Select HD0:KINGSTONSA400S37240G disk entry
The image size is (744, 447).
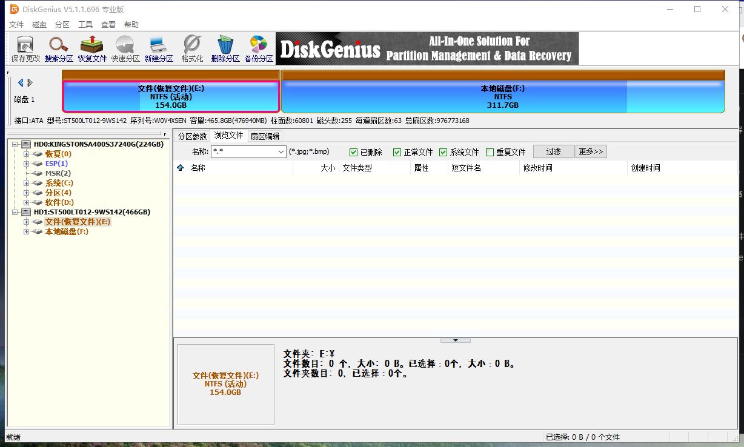click(x=99, y=144)
